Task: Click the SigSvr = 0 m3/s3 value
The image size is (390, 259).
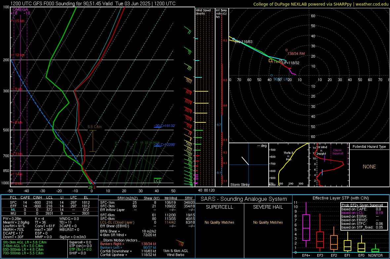Action: pos(73,237)
